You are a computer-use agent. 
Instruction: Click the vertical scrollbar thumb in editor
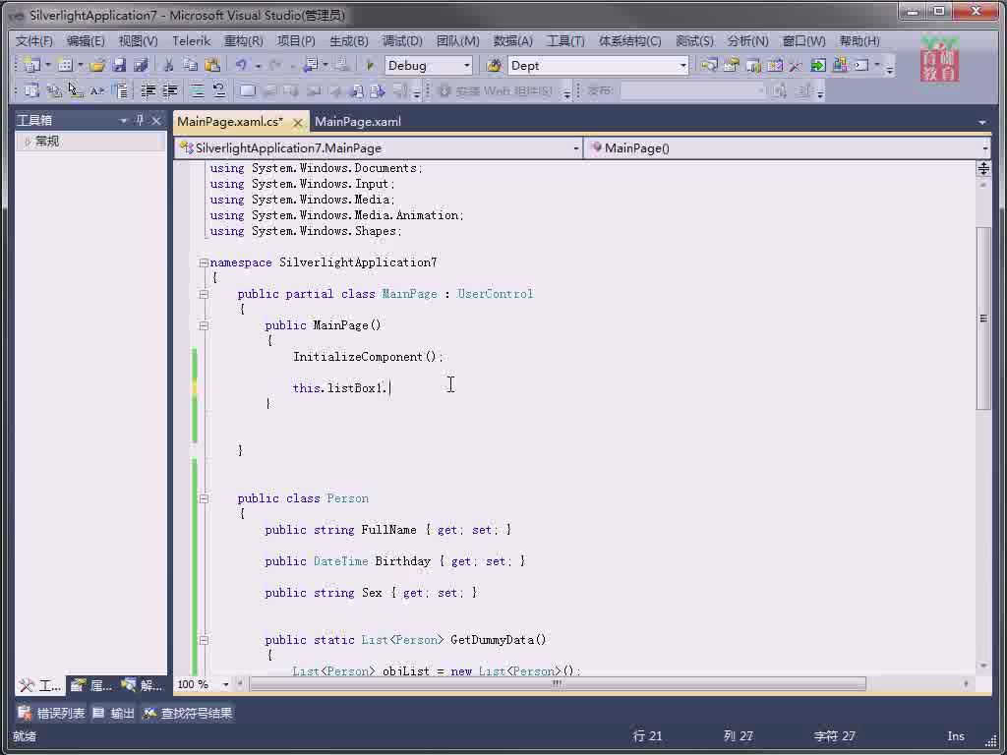click(983, 318)
